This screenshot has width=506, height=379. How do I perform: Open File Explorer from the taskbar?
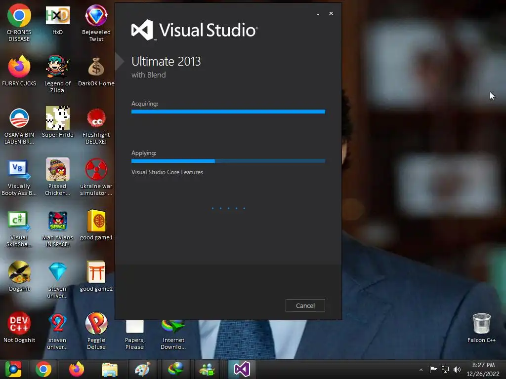point(110,369)
